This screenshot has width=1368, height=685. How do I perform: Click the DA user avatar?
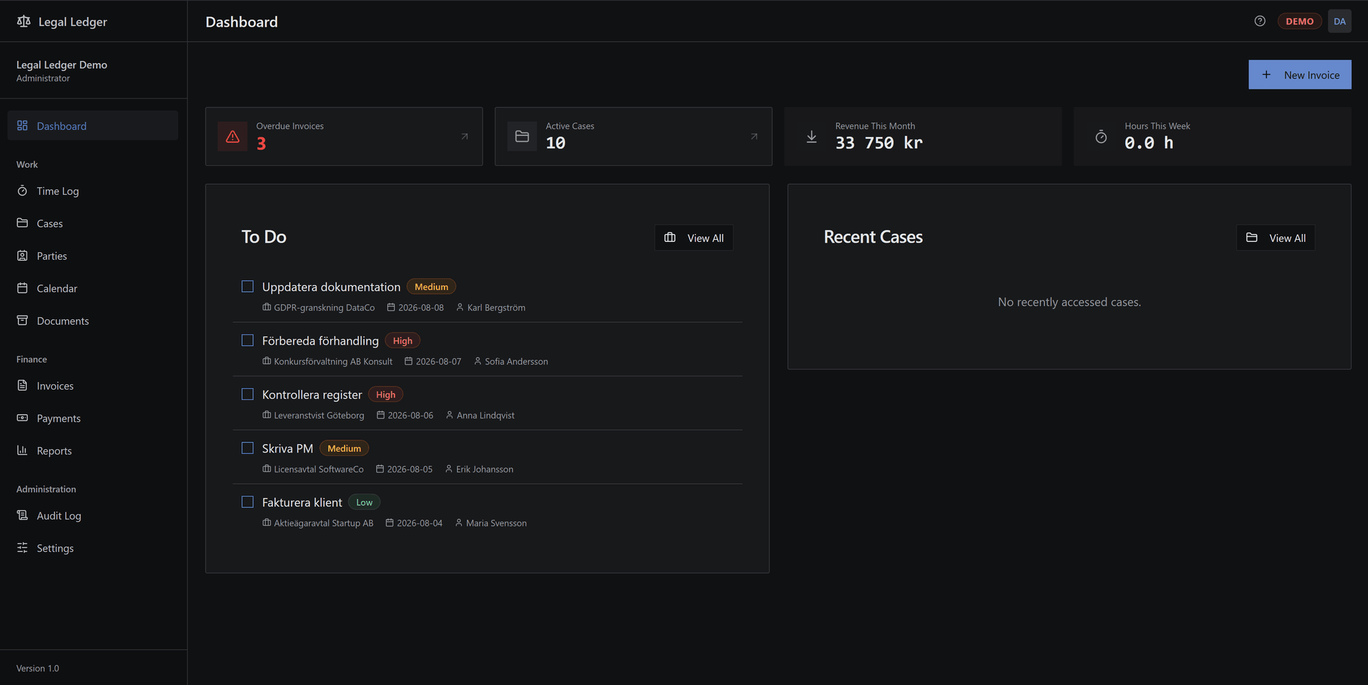tap(1339, 21)
